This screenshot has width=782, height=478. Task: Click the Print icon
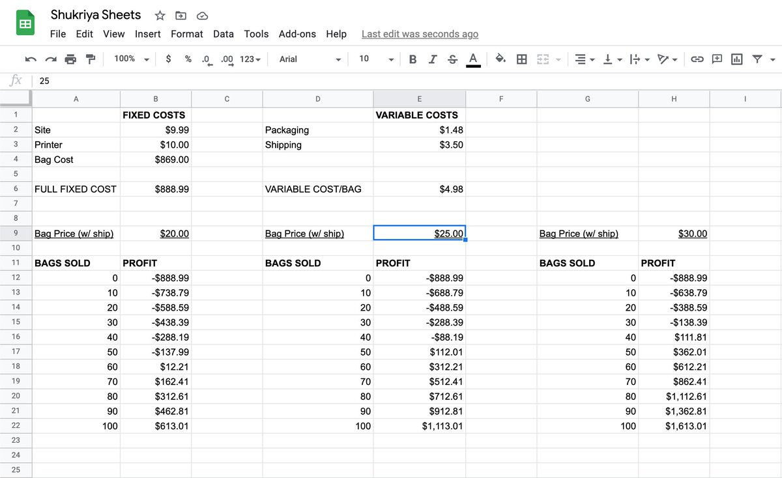pyautogui.click(x=70, y=59)
